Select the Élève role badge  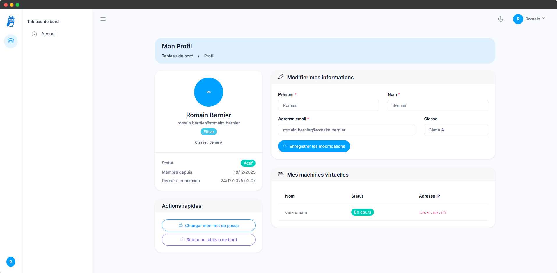click(x=208, y=132)
